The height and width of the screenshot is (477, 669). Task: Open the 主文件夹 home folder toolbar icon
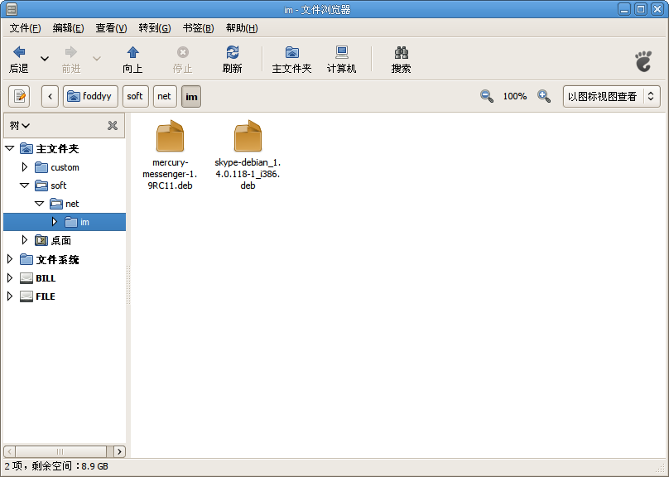(x=291, y=59)
